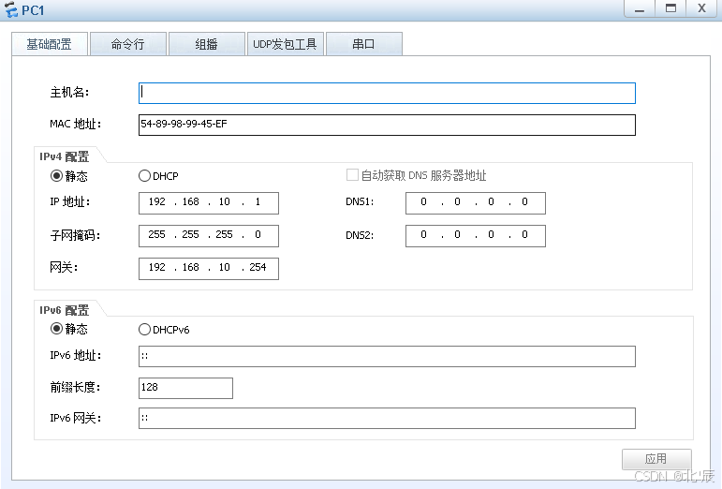Click the 主机名 label
The height and width of the screenshot is (489, 722).
[69, 93]
